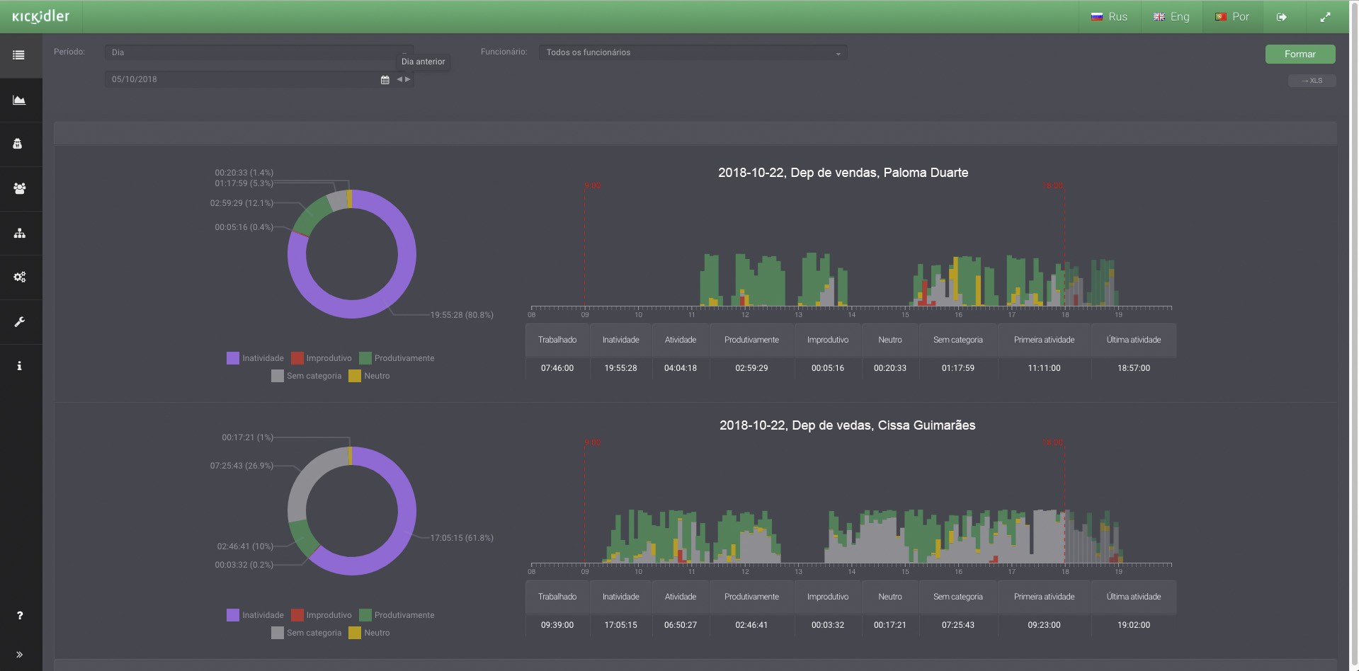This screenshot has width=1359, height=671.
Task: Switch language to Rus
Action: click(x=1109, y=17)
